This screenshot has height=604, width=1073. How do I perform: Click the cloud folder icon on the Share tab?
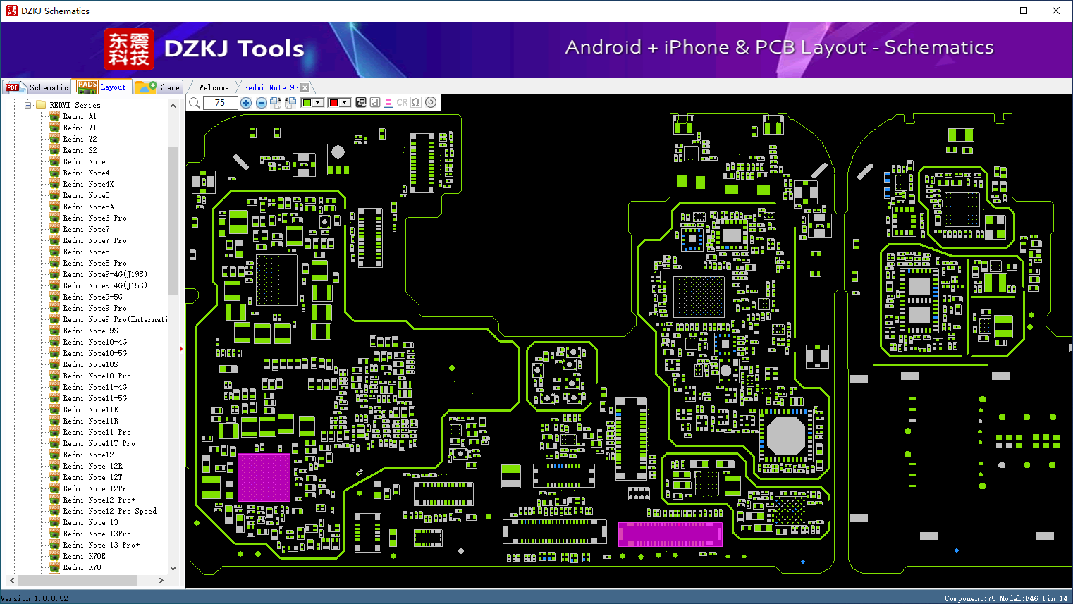pyautogui.click(x=146, y=87)
